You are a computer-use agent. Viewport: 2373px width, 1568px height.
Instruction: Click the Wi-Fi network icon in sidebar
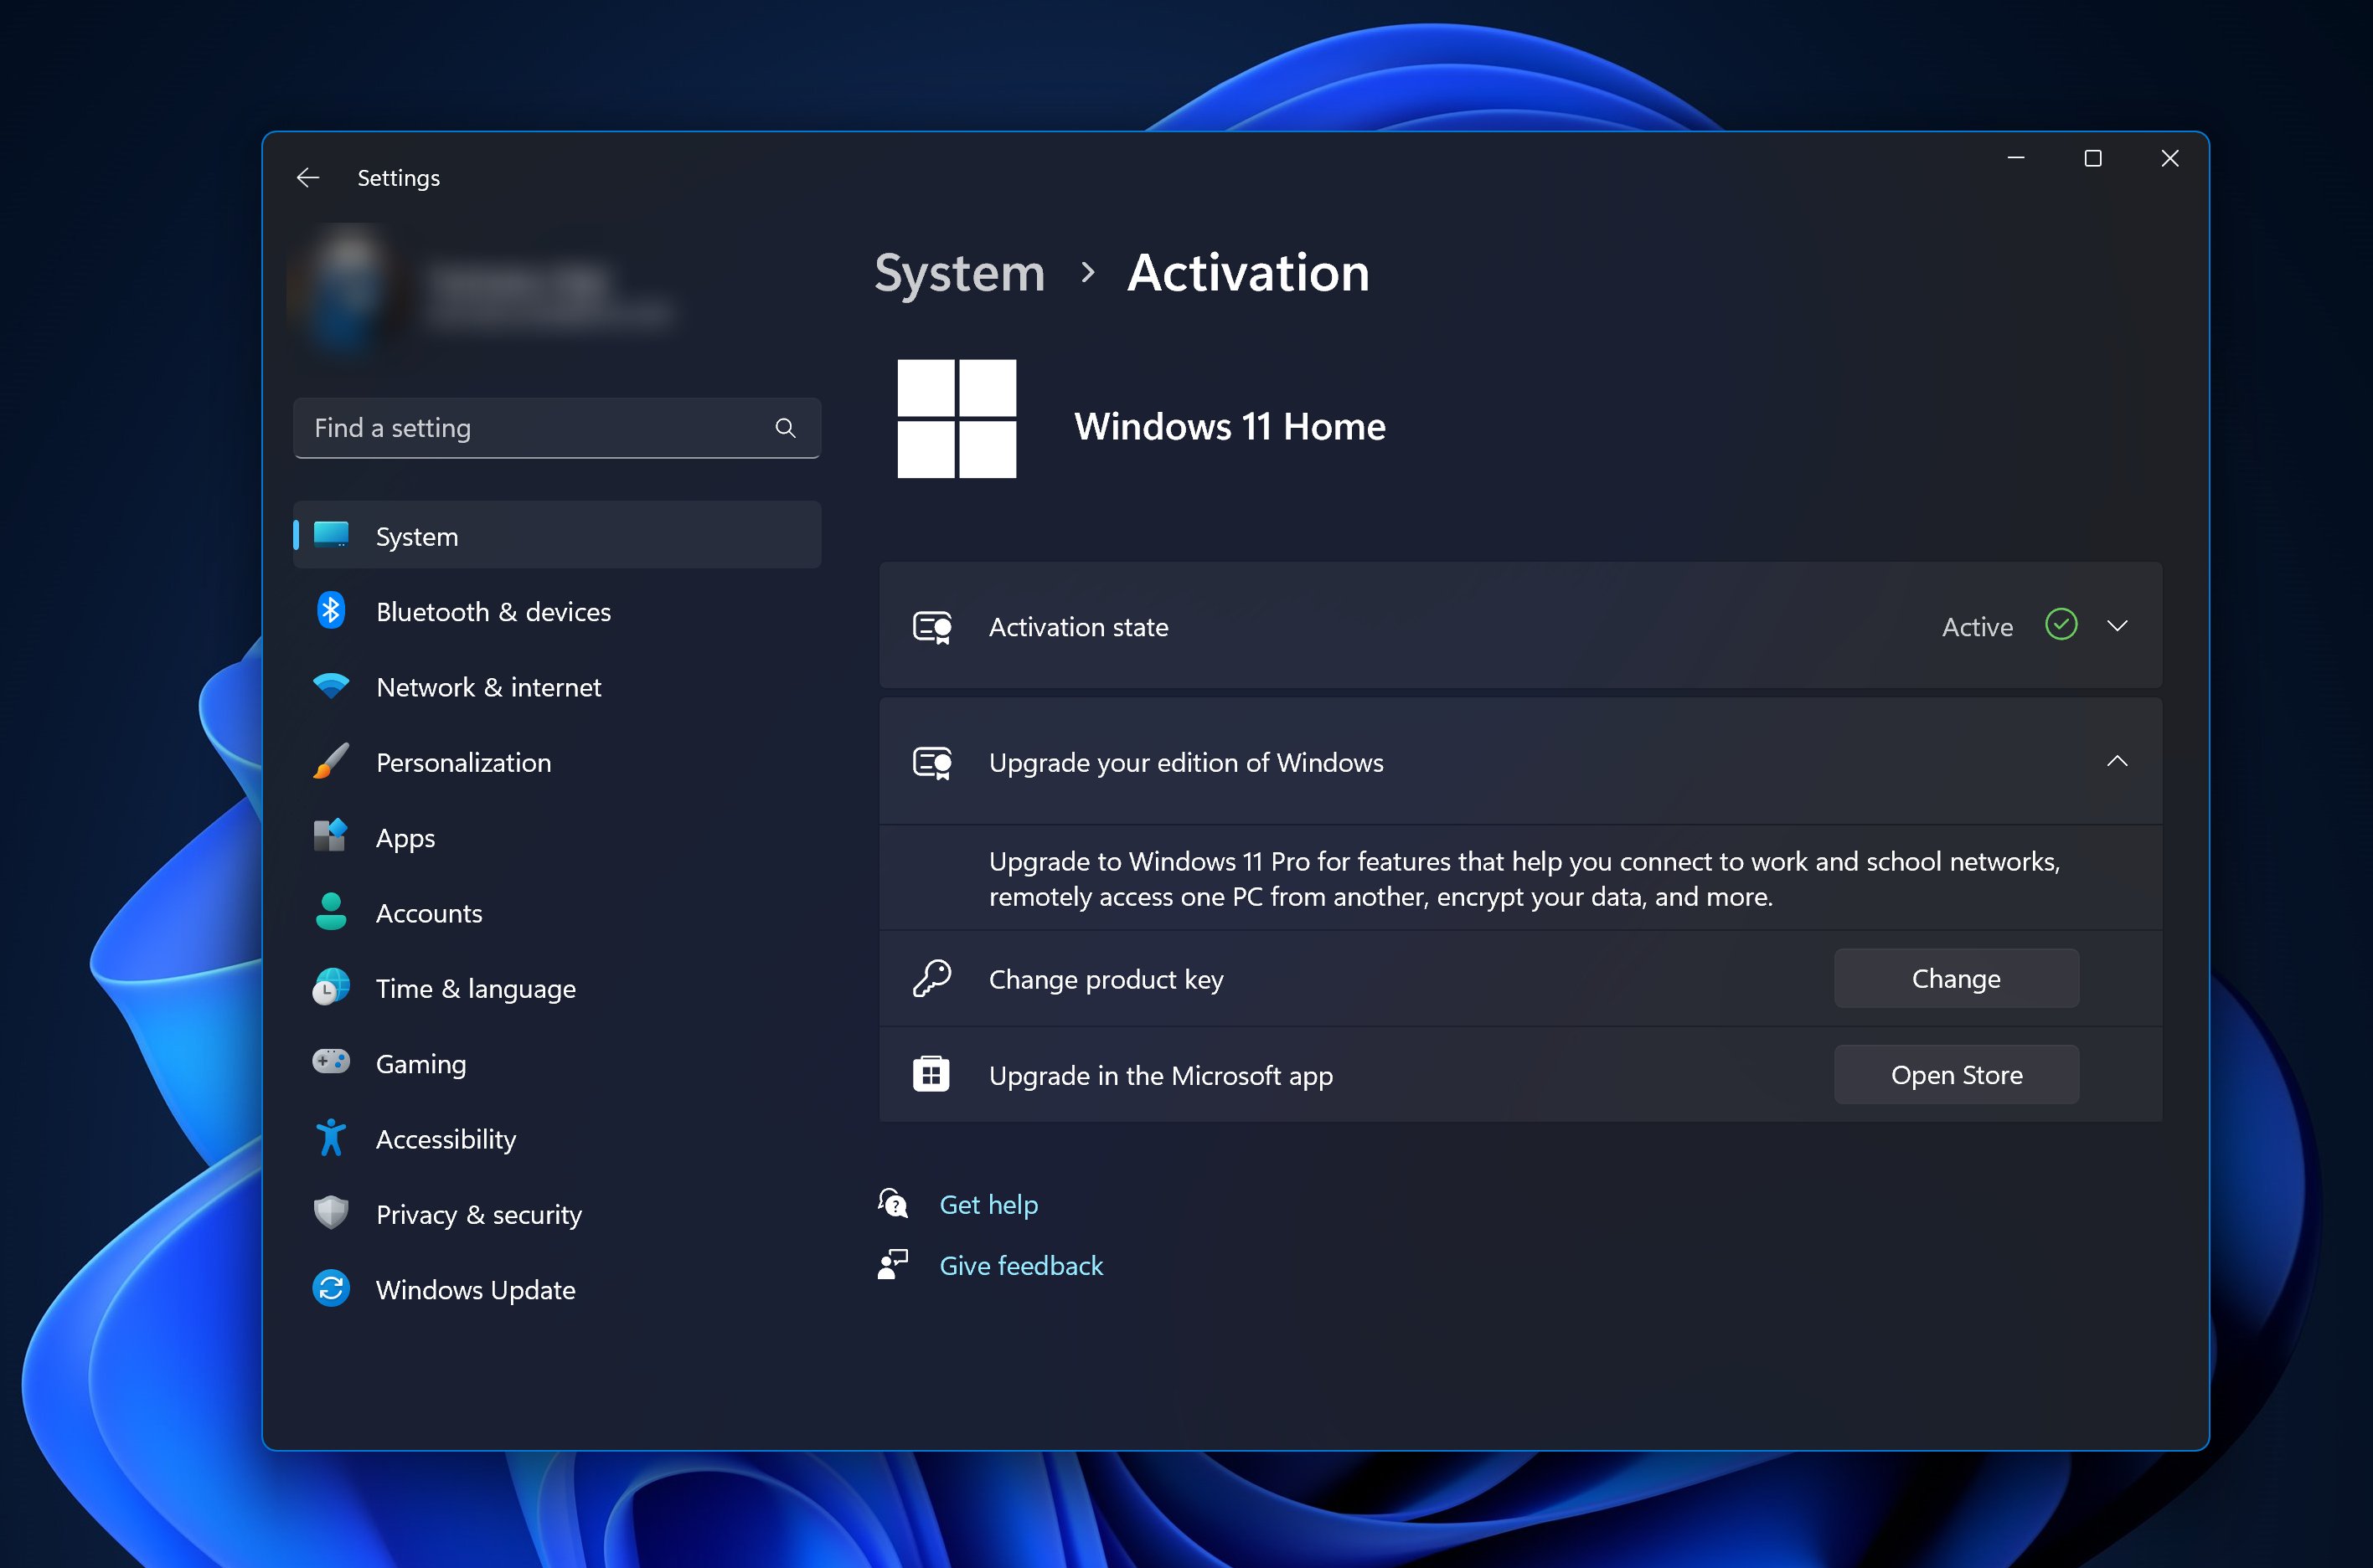click(331, 686)
